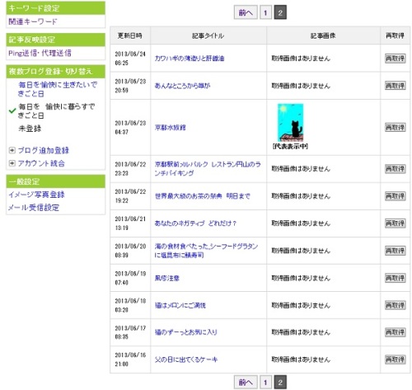Open article 父の日に出てくるケーキ

coord(186,359)
